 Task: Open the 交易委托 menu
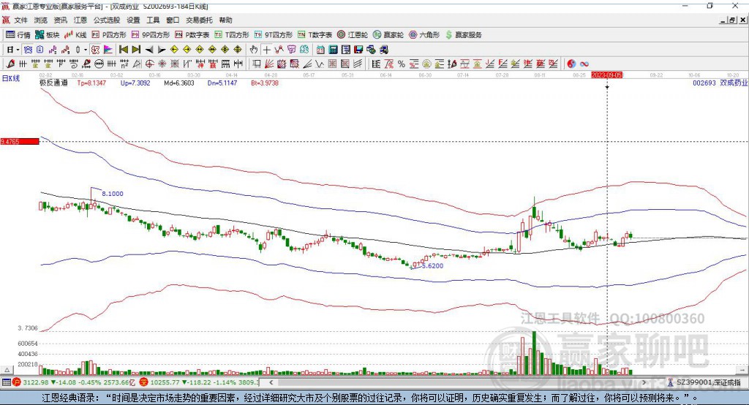[199, 20]
